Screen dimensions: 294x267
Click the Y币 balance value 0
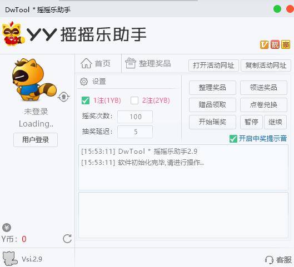[x=24, y=239]
